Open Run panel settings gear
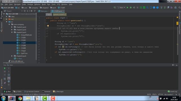 (x=173, y=65)
